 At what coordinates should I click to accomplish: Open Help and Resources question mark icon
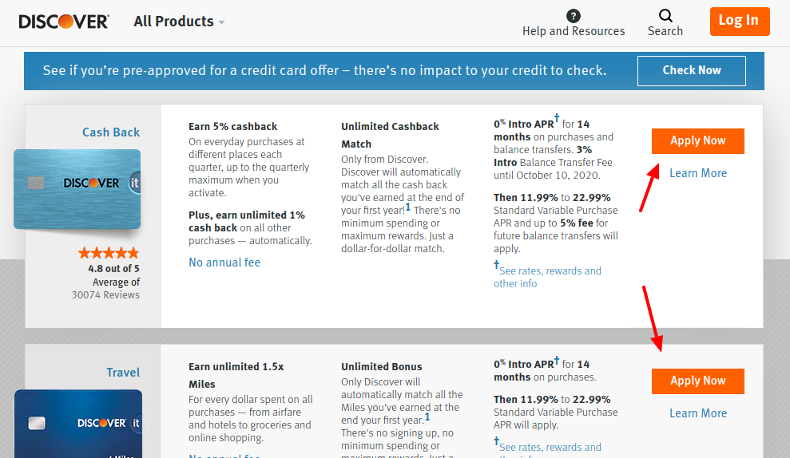[x=574, y=16]
